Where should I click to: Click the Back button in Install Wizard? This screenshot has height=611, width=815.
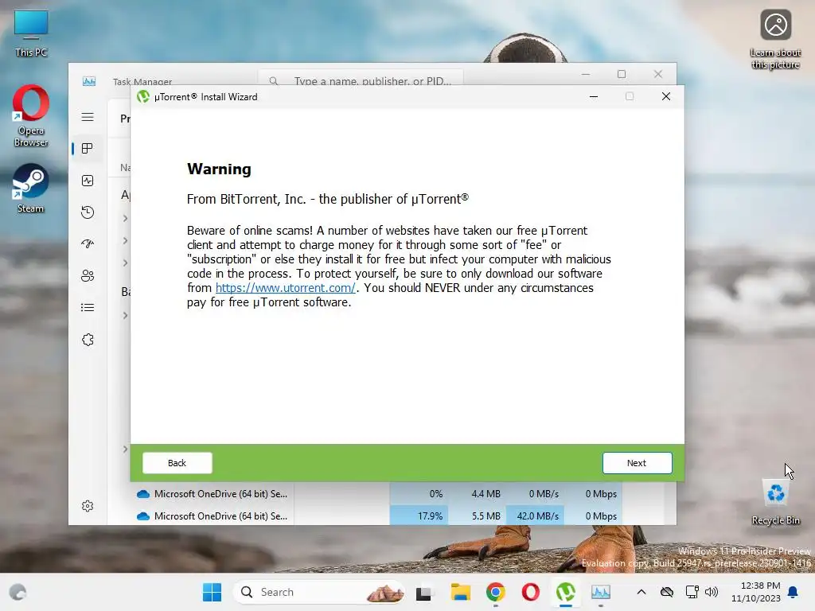(177, 463)
